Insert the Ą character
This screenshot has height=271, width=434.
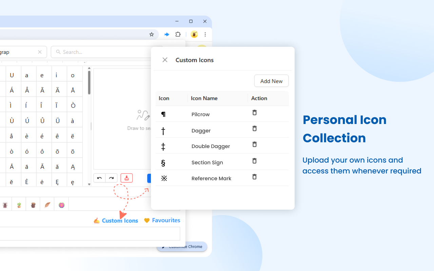(73, 167)
